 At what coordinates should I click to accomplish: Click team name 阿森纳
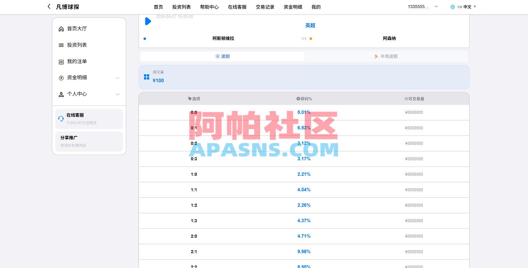[389, 38]
